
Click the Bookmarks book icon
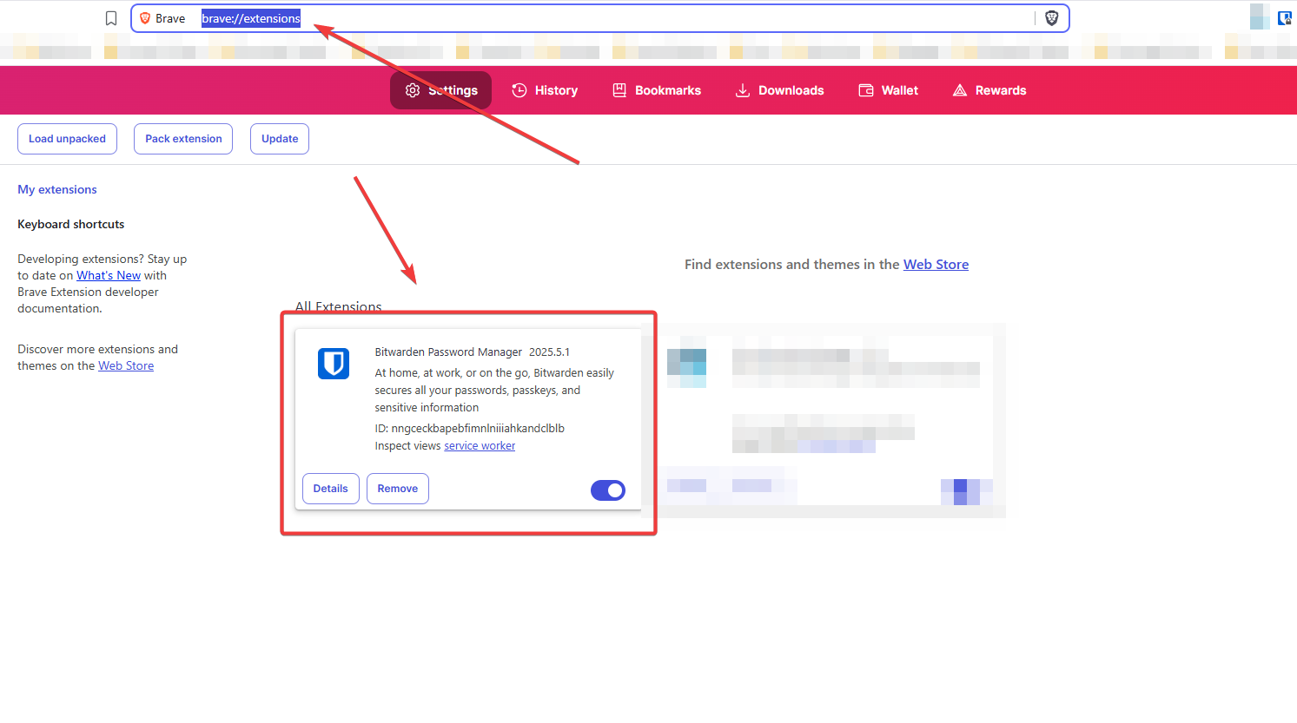(x=619, y=90)
